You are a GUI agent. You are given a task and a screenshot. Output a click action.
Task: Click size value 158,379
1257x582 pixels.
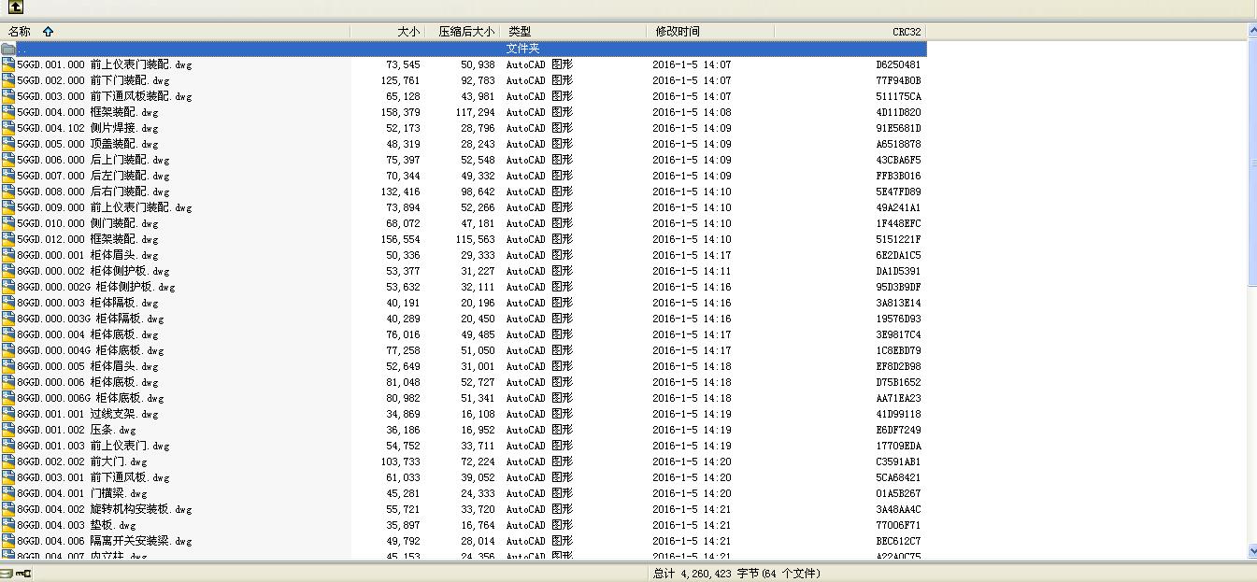[x=403, y=112]
